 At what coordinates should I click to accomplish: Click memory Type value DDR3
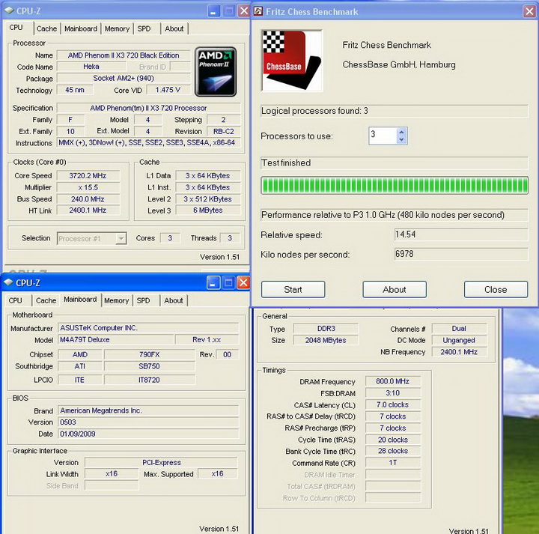pos(326,328)
